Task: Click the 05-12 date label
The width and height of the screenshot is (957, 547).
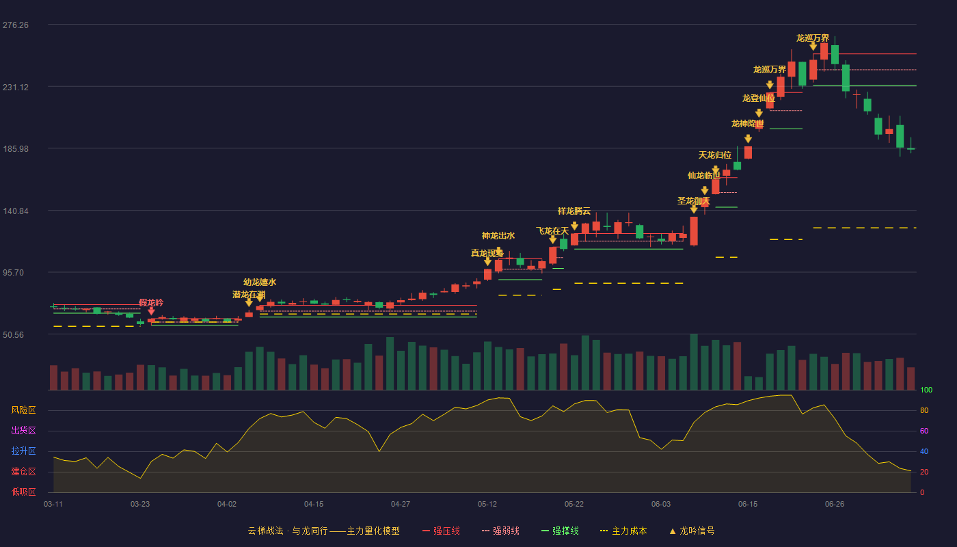Action: pos(487,504)
